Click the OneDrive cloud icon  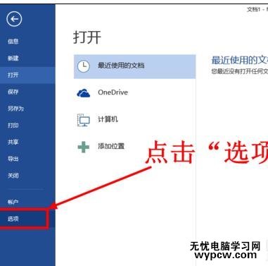pos(84,93)
